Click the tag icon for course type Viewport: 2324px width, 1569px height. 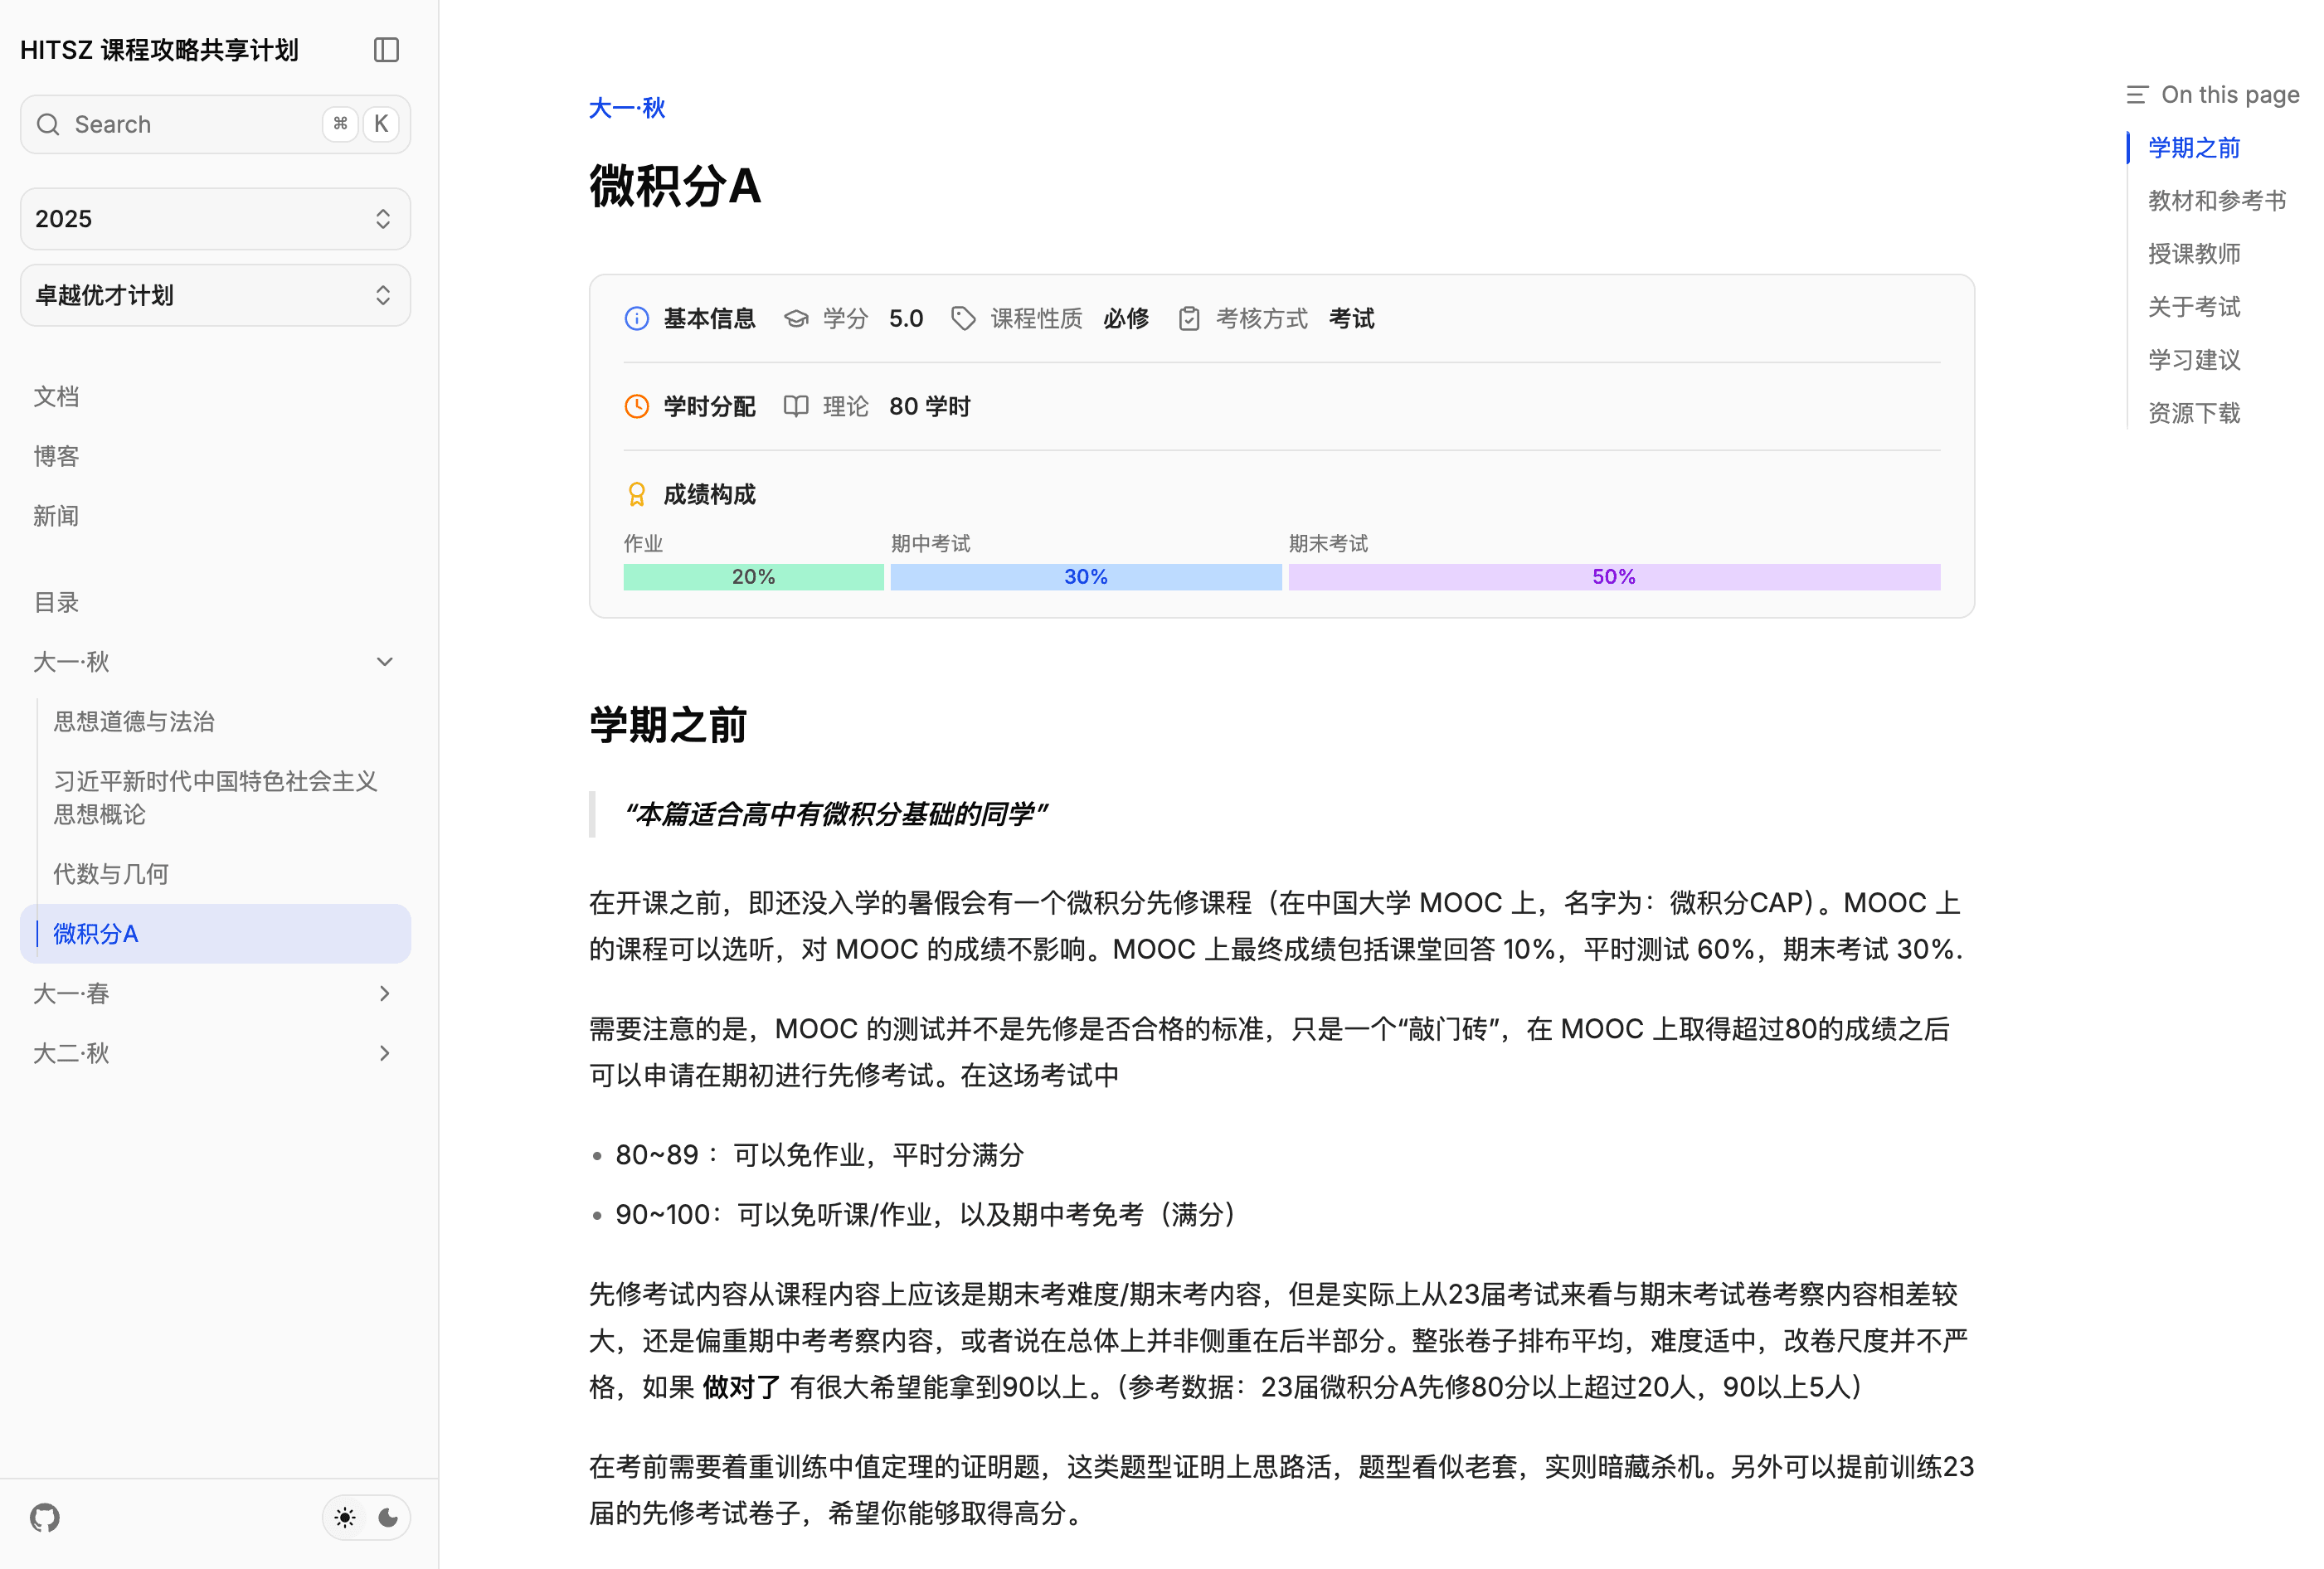pyautogui.click(x=963, y=319)
